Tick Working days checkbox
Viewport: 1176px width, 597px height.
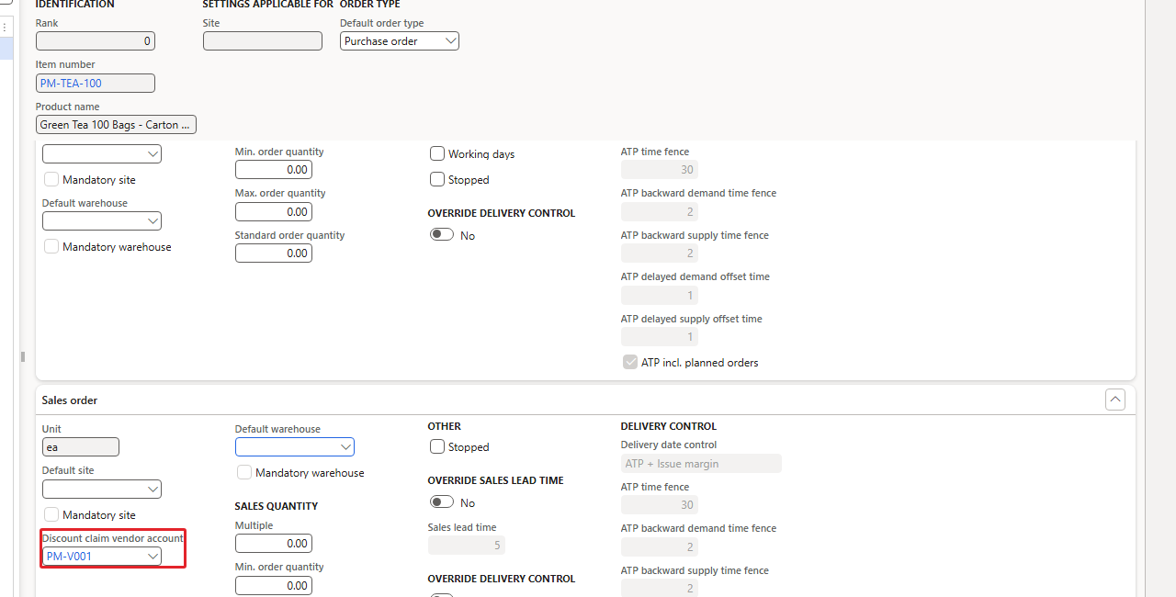pos(437,153)
